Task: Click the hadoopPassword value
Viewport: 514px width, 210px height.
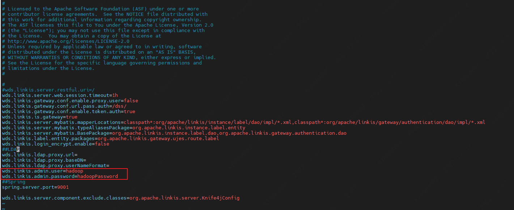Action: (97, 176)
